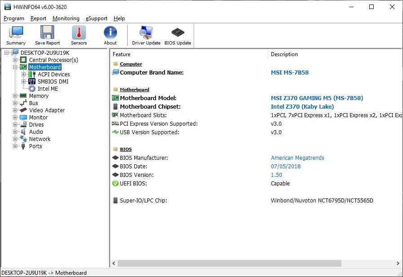Viewport: 403px width, 277px height.
Task: Expand the Network tree node
Action: click(x=15, y=139)
